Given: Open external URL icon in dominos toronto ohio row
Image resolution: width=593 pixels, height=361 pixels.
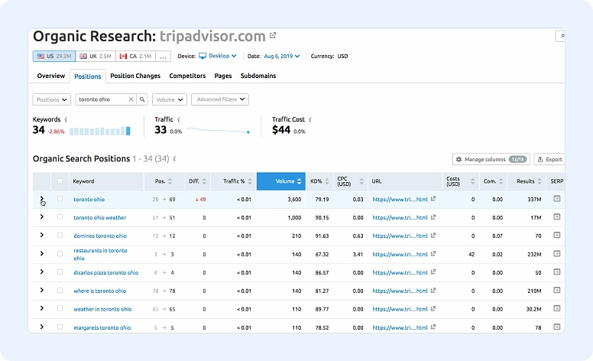Looking at the screenshot, I should pyautogui.click(x=433, y=235).
